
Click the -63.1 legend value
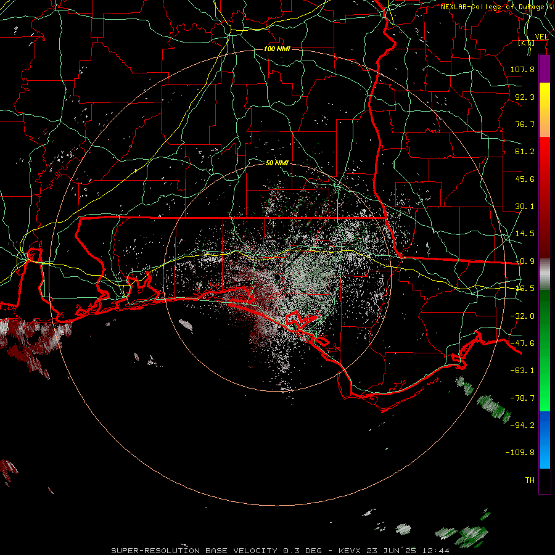click(x=522, y=371)
